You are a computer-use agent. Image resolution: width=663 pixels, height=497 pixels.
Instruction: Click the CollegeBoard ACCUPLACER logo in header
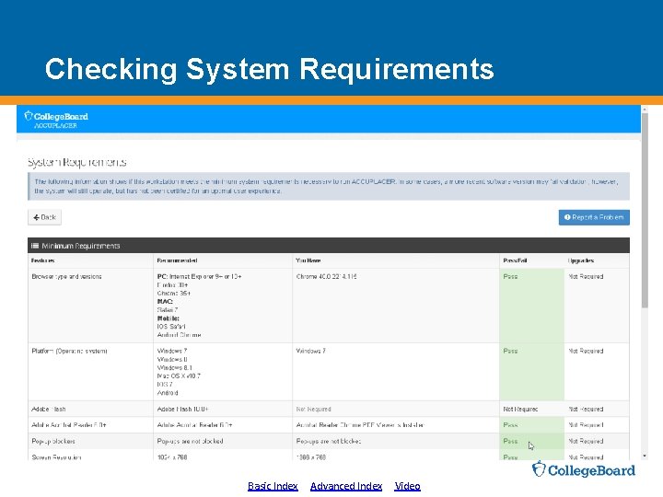pyautogui.click(x=56, y=120)
